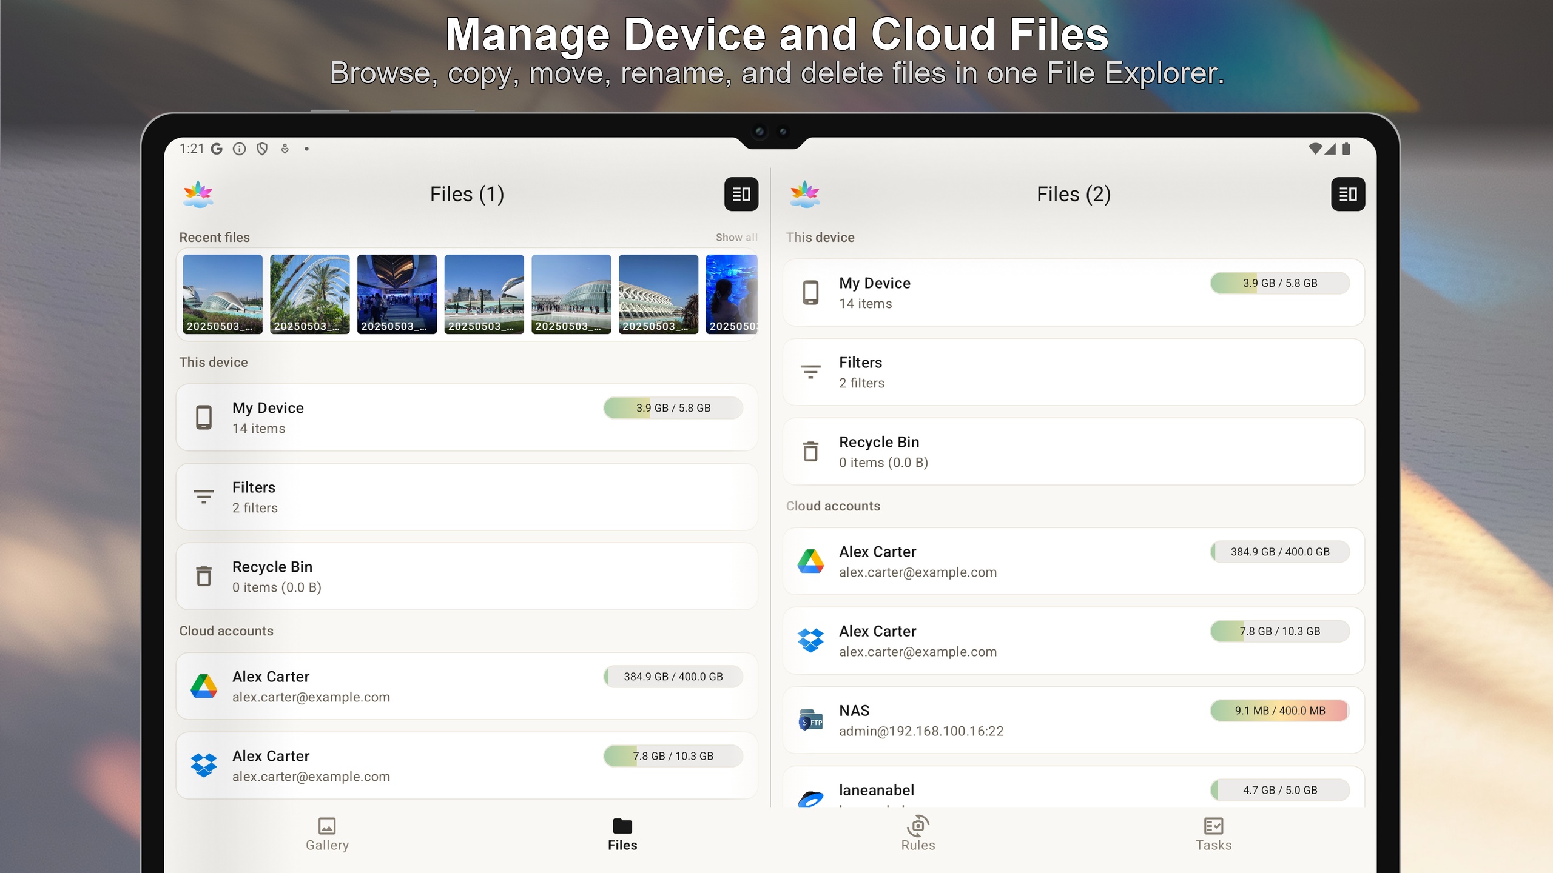Image resolution: width=1553 pixels, height=873 pixels.
Task: Click the 3.9 GB / 5.8 GB storage bar in Files (2)
Action: tap(1280, 283)
